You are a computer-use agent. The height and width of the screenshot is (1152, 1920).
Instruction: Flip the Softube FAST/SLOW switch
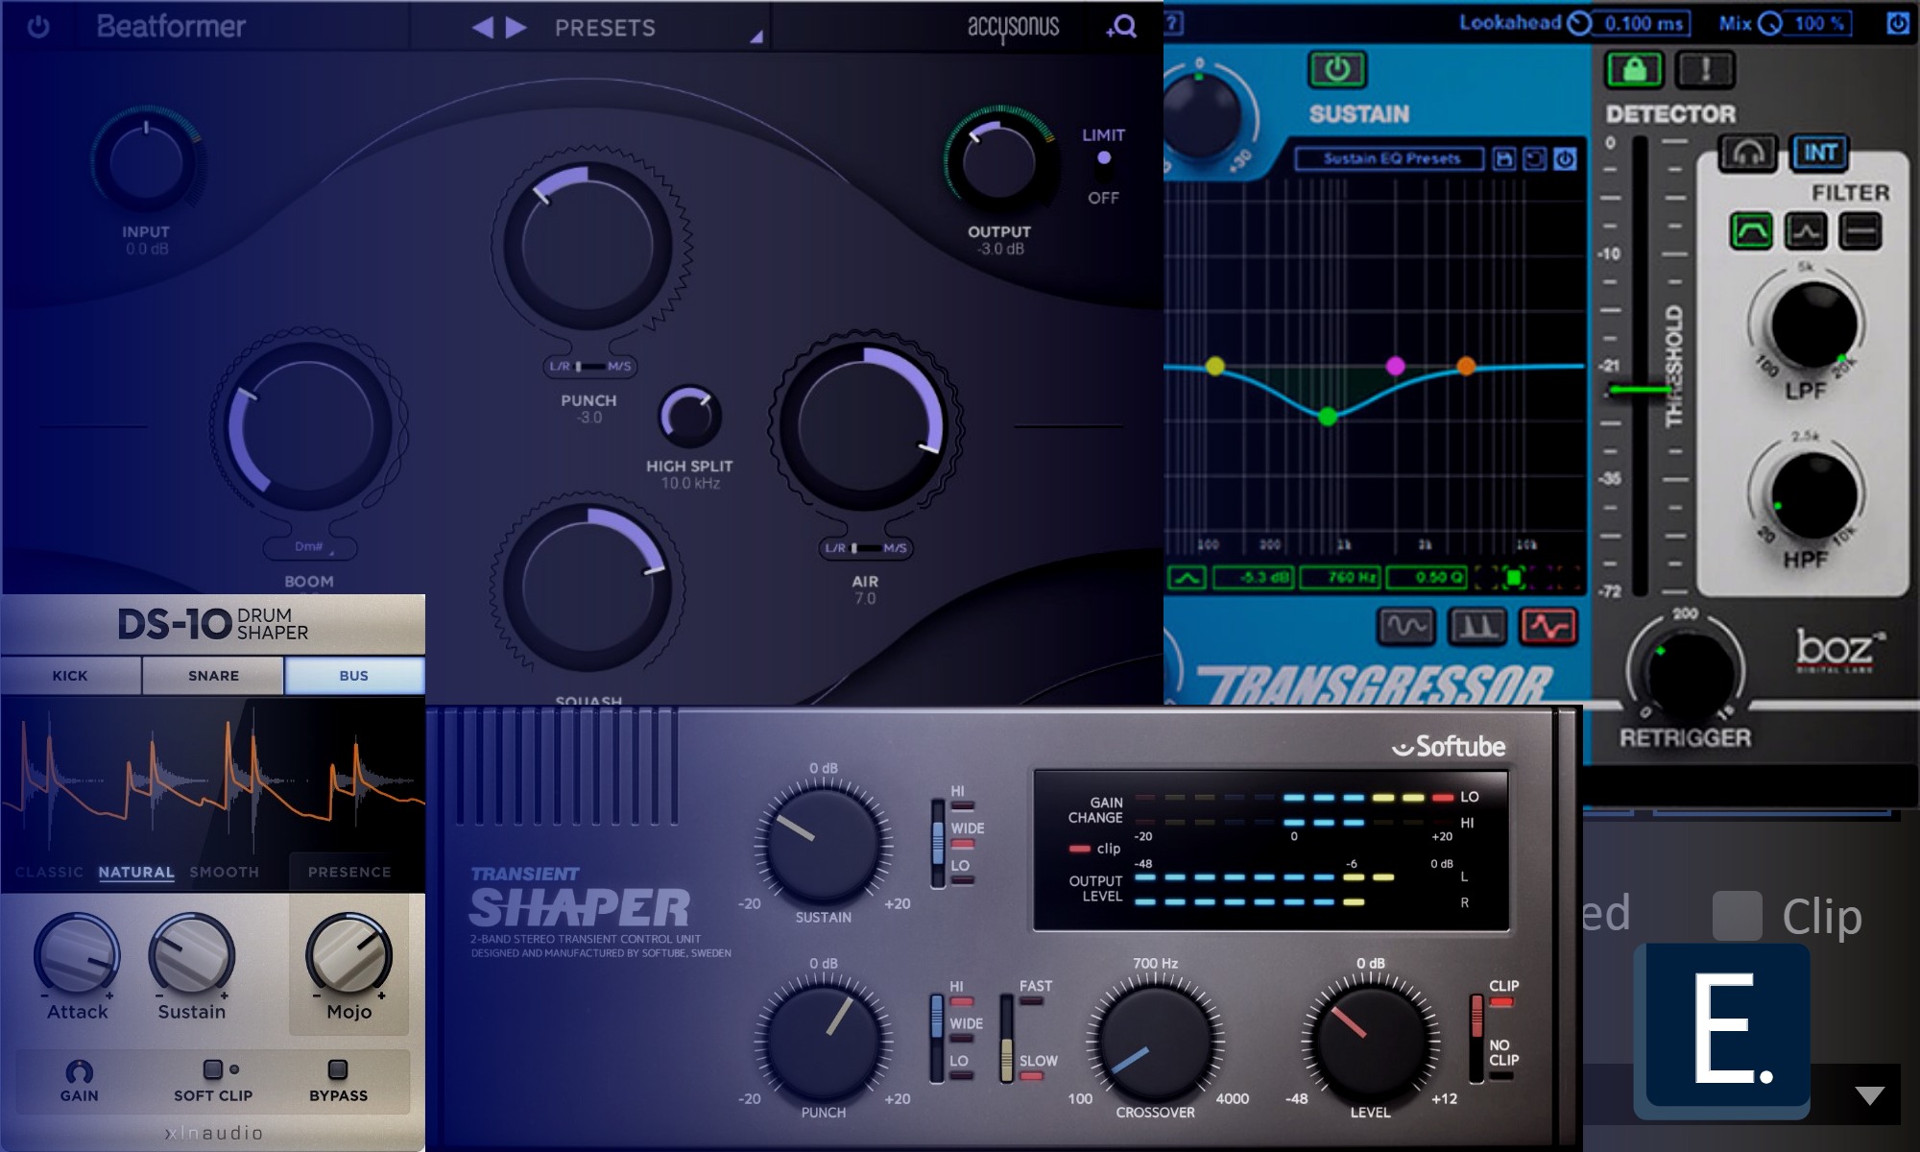[1006, 1039]
